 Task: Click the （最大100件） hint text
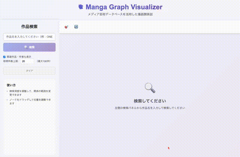(43, 61)
